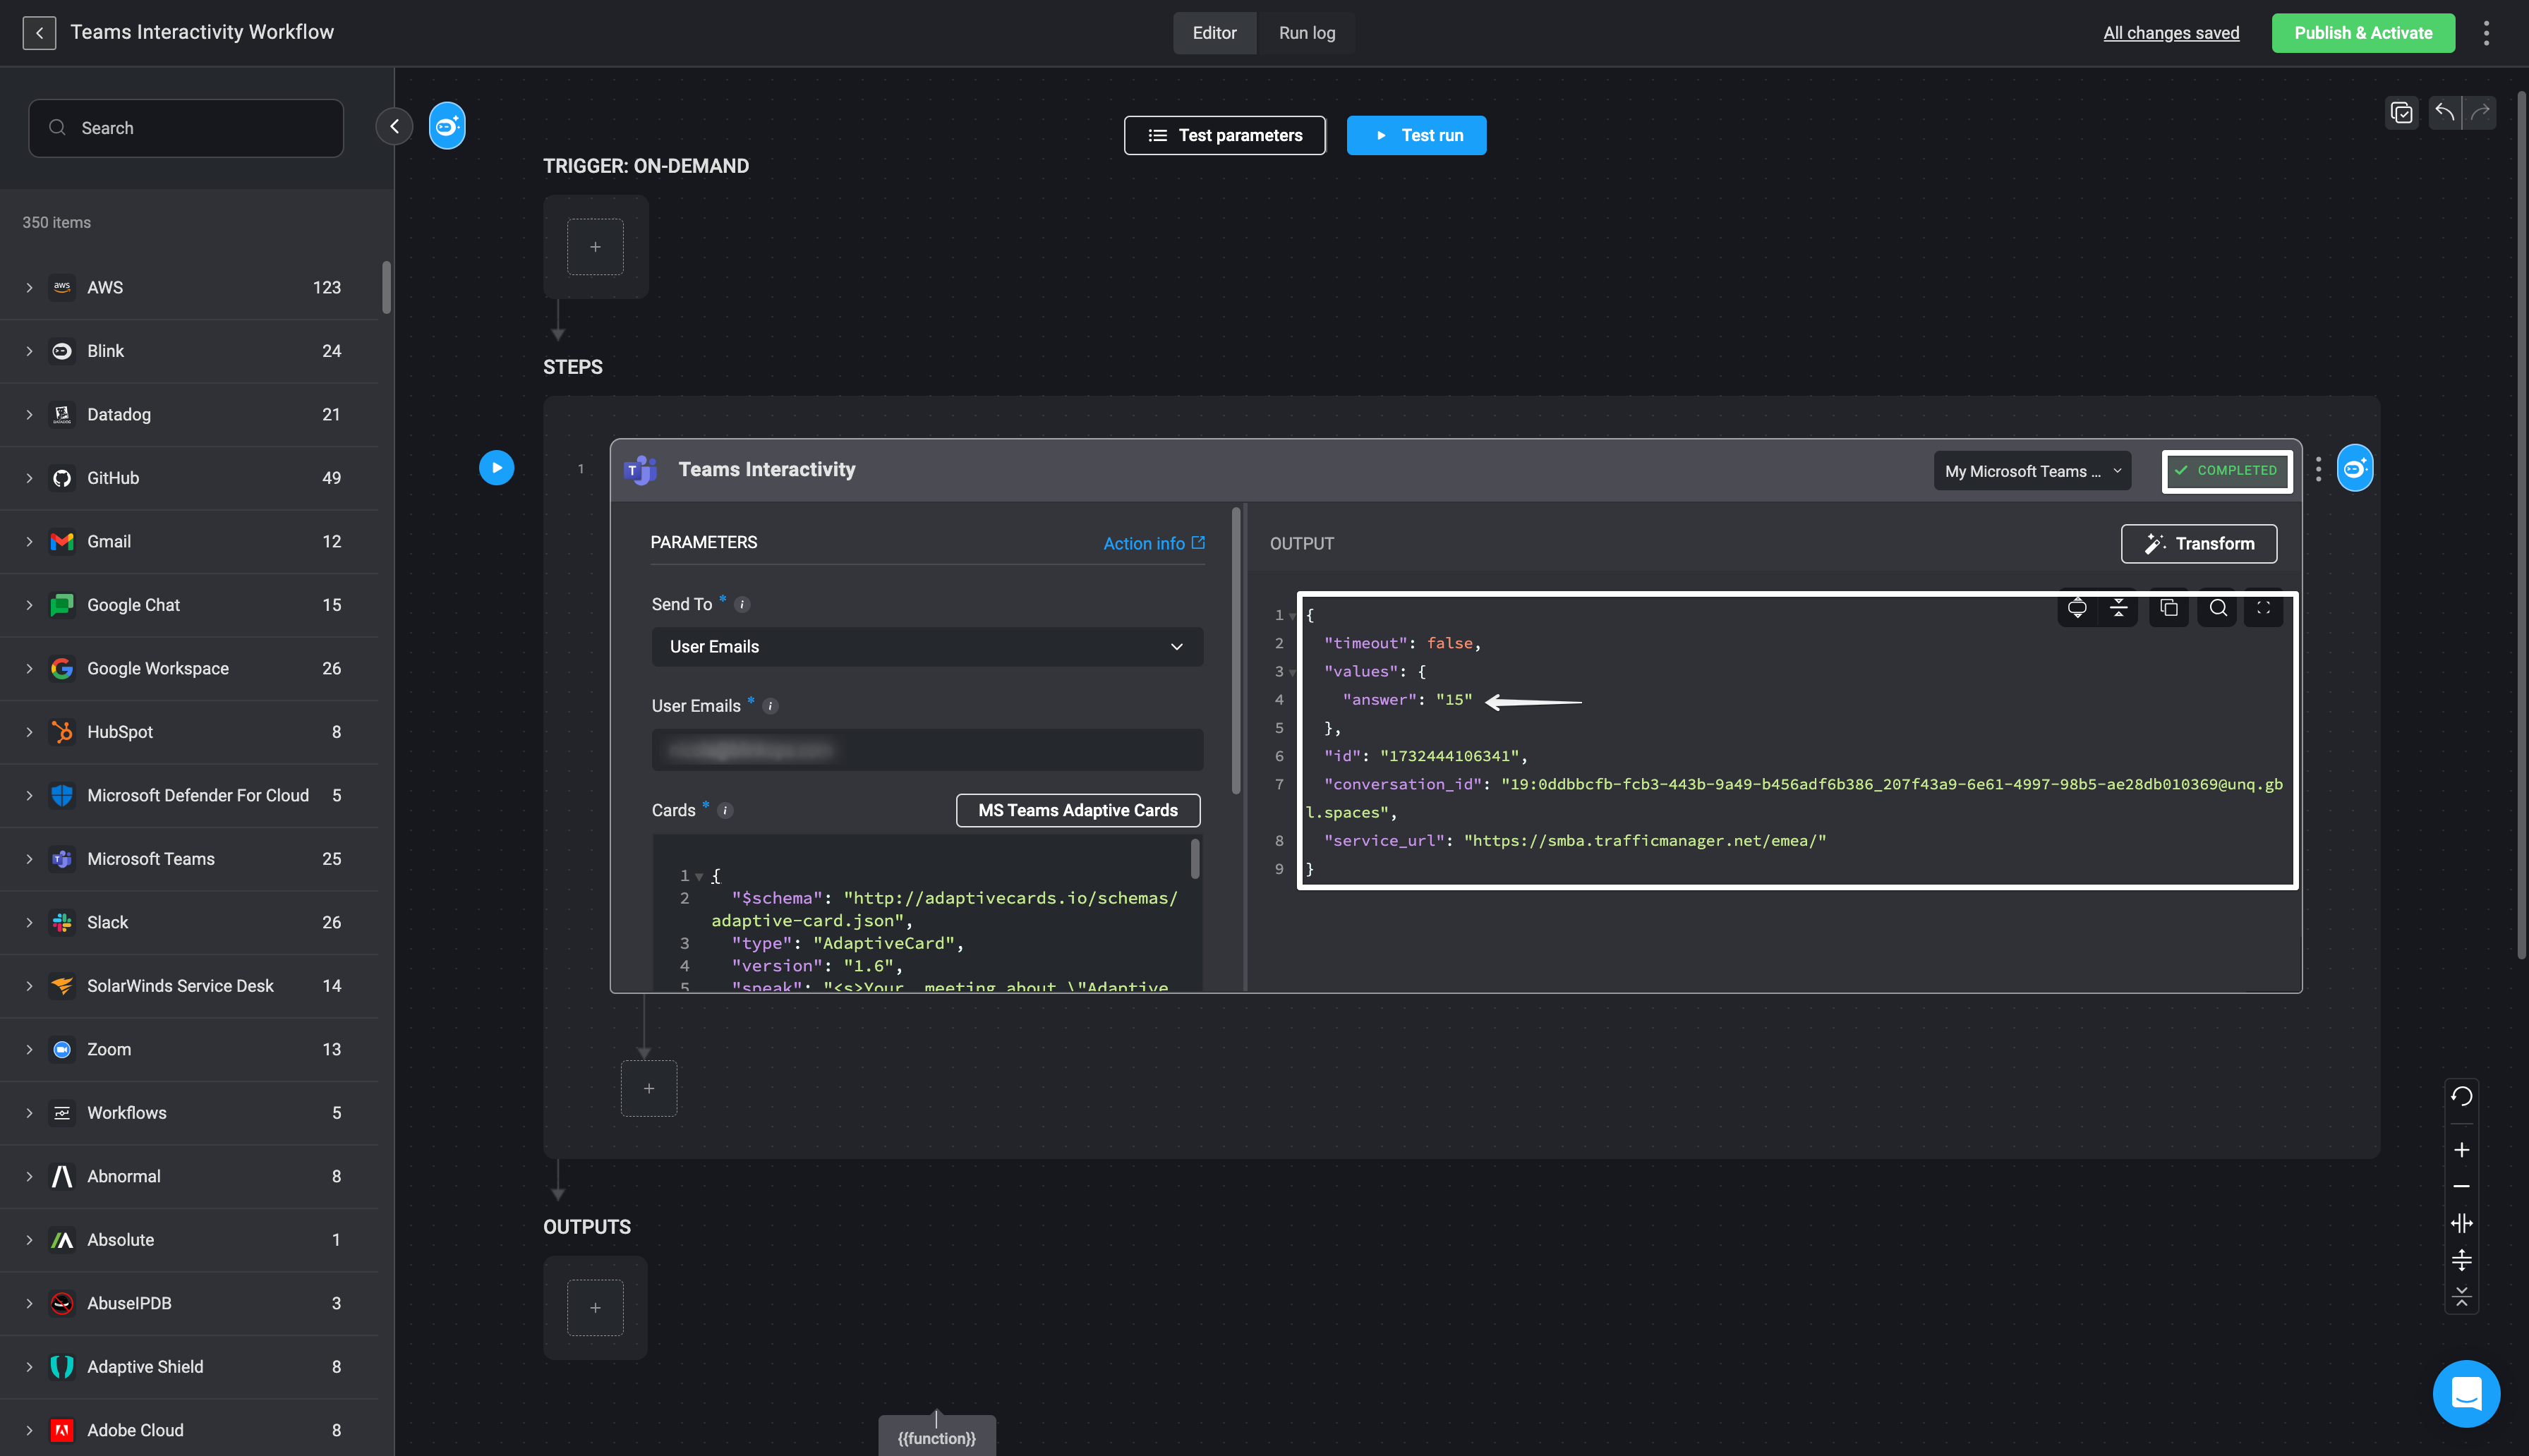Open the copilot assistant next to sidebar collapse

point(447,126)
